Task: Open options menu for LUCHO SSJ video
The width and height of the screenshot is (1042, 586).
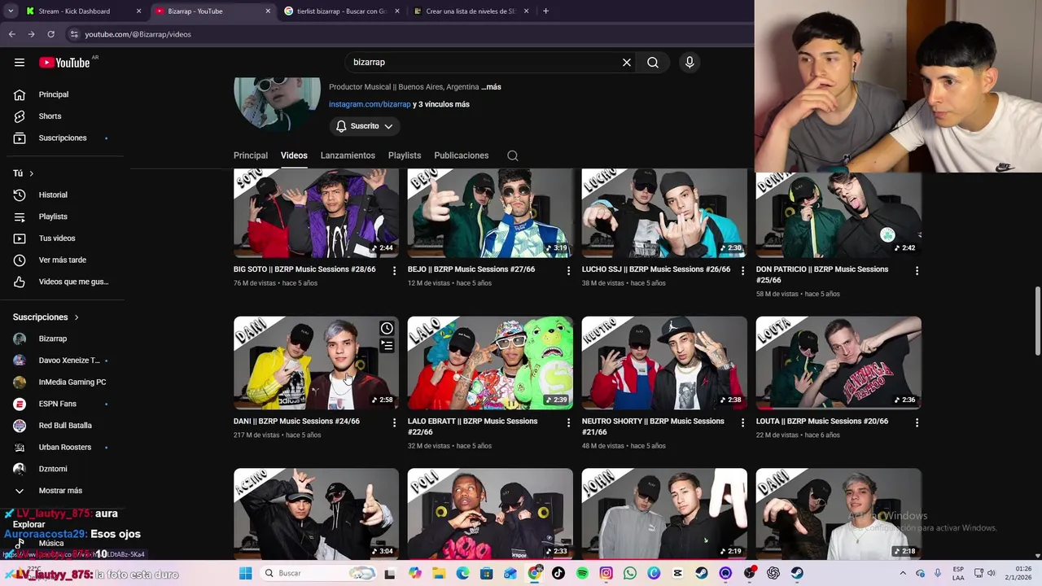Action: tap(742, 270)
